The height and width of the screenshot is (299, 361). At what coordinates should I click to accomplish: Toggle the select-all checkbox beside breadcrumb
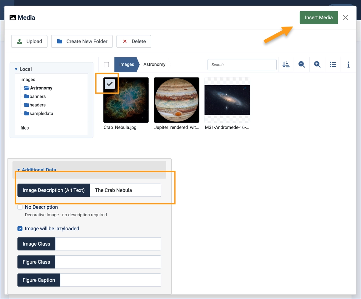pyautogui.click(x=107, y=65)
